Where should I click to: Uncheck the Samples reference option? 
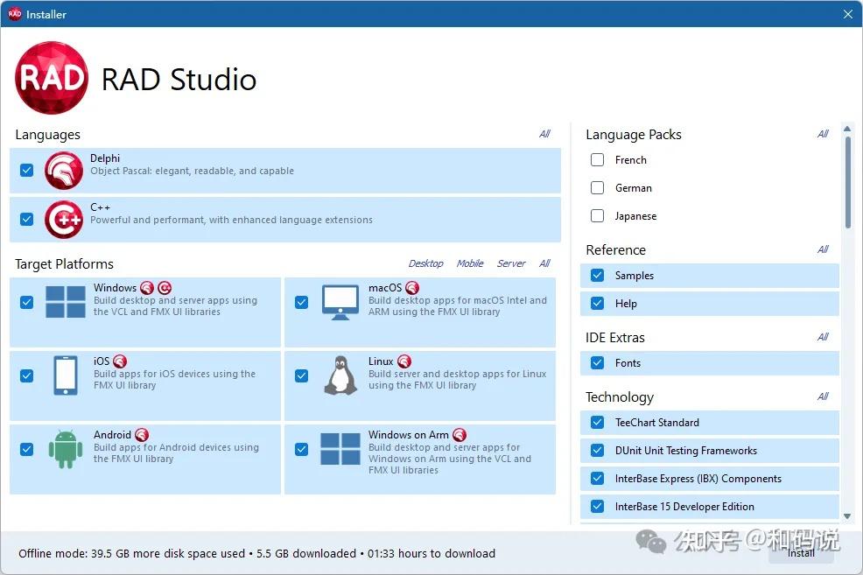point(597,275)
